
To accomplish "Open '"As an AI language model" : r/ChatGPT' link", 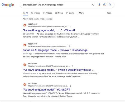I will click(x=46, y=90).
